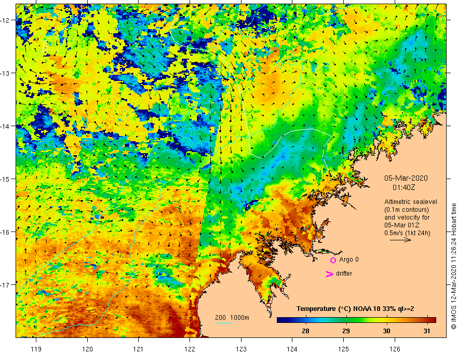Click the 'Argo 0' legend label
The width and height of the screenshot is (457, 353).
click(349, 260)
